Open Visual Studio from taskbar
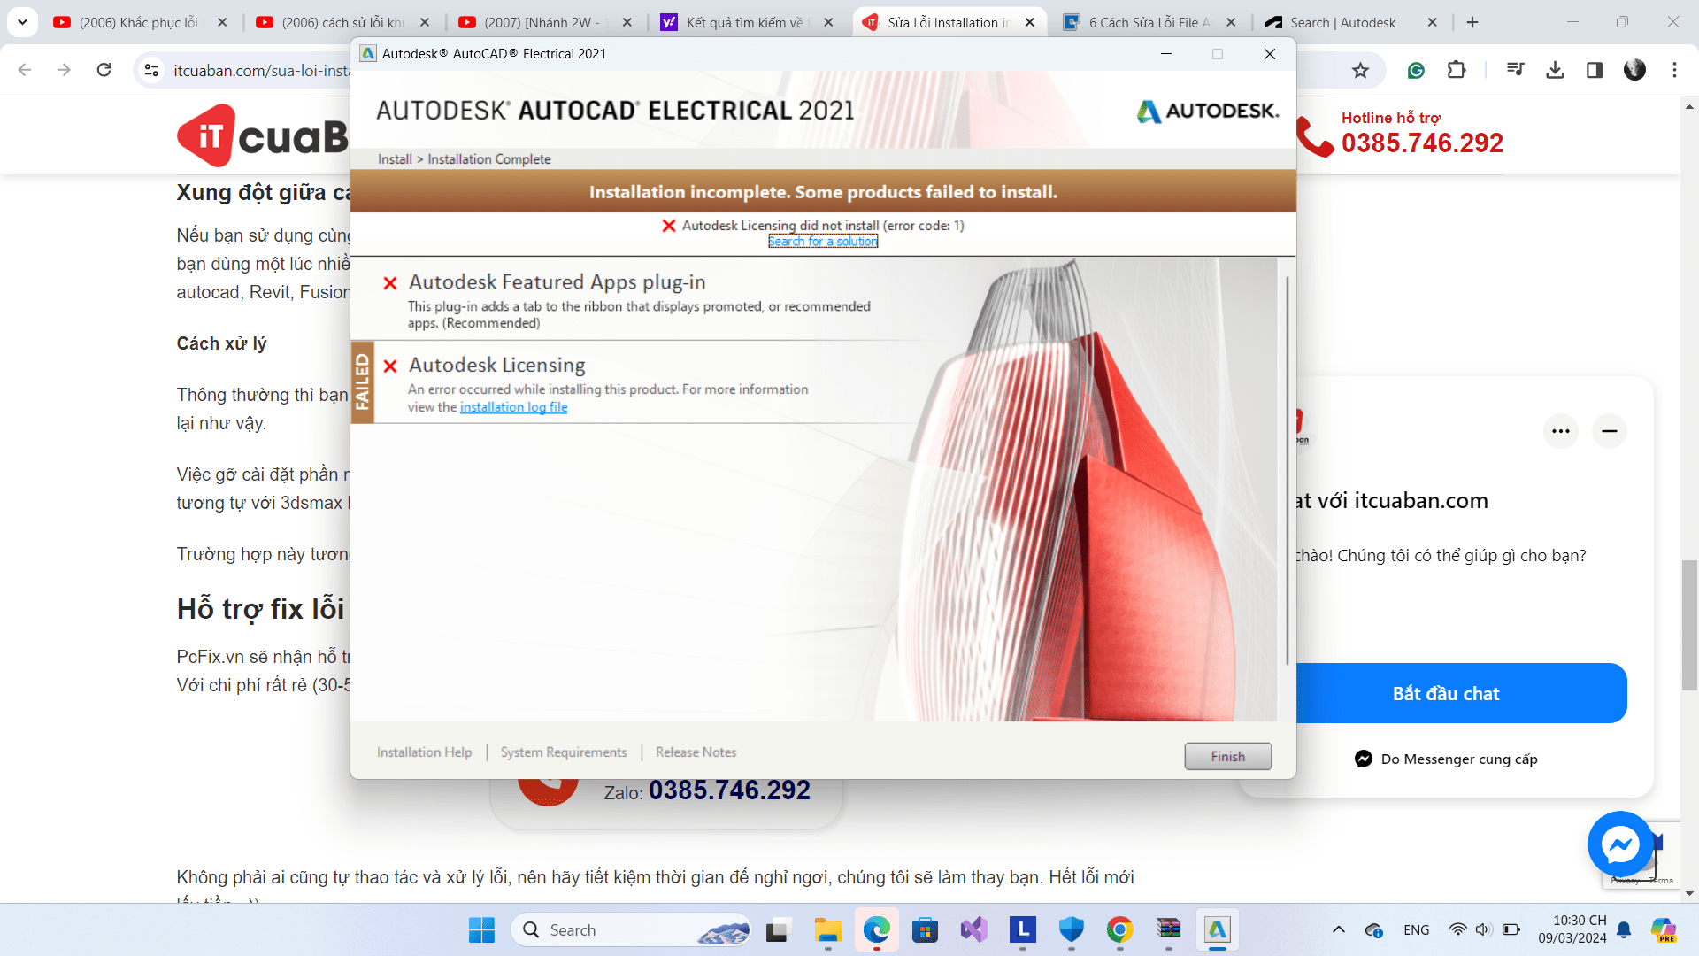This screenshot has width=1699, height=956. click(973, 930)
